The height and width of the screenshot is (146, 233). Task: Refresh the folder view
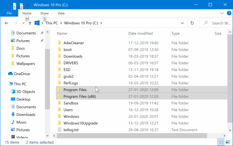pyautogui.click(x=192, y=23)
